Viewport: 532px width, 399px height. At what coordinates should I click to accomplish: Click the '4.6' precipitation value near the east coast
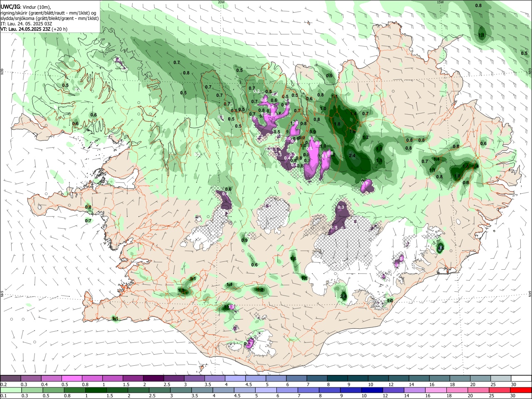pyautogui.click(x=441, y=249)
